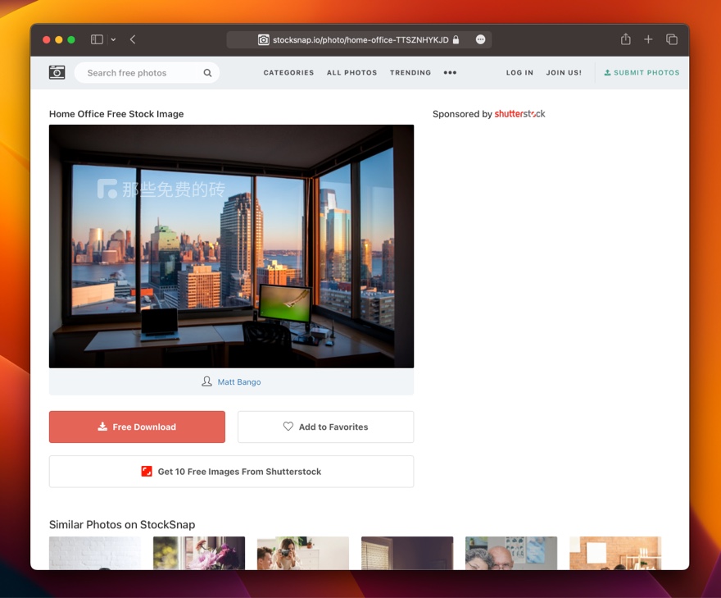Toggle the Safari sidebar icon
This screenshot has width=721, height=598.
(x=97, y=39)
